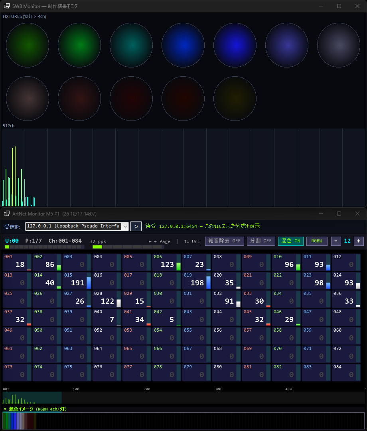Select channel 024 cell showing 93
This screenshot has height=431, width=367.
click(x=346, y=281)
